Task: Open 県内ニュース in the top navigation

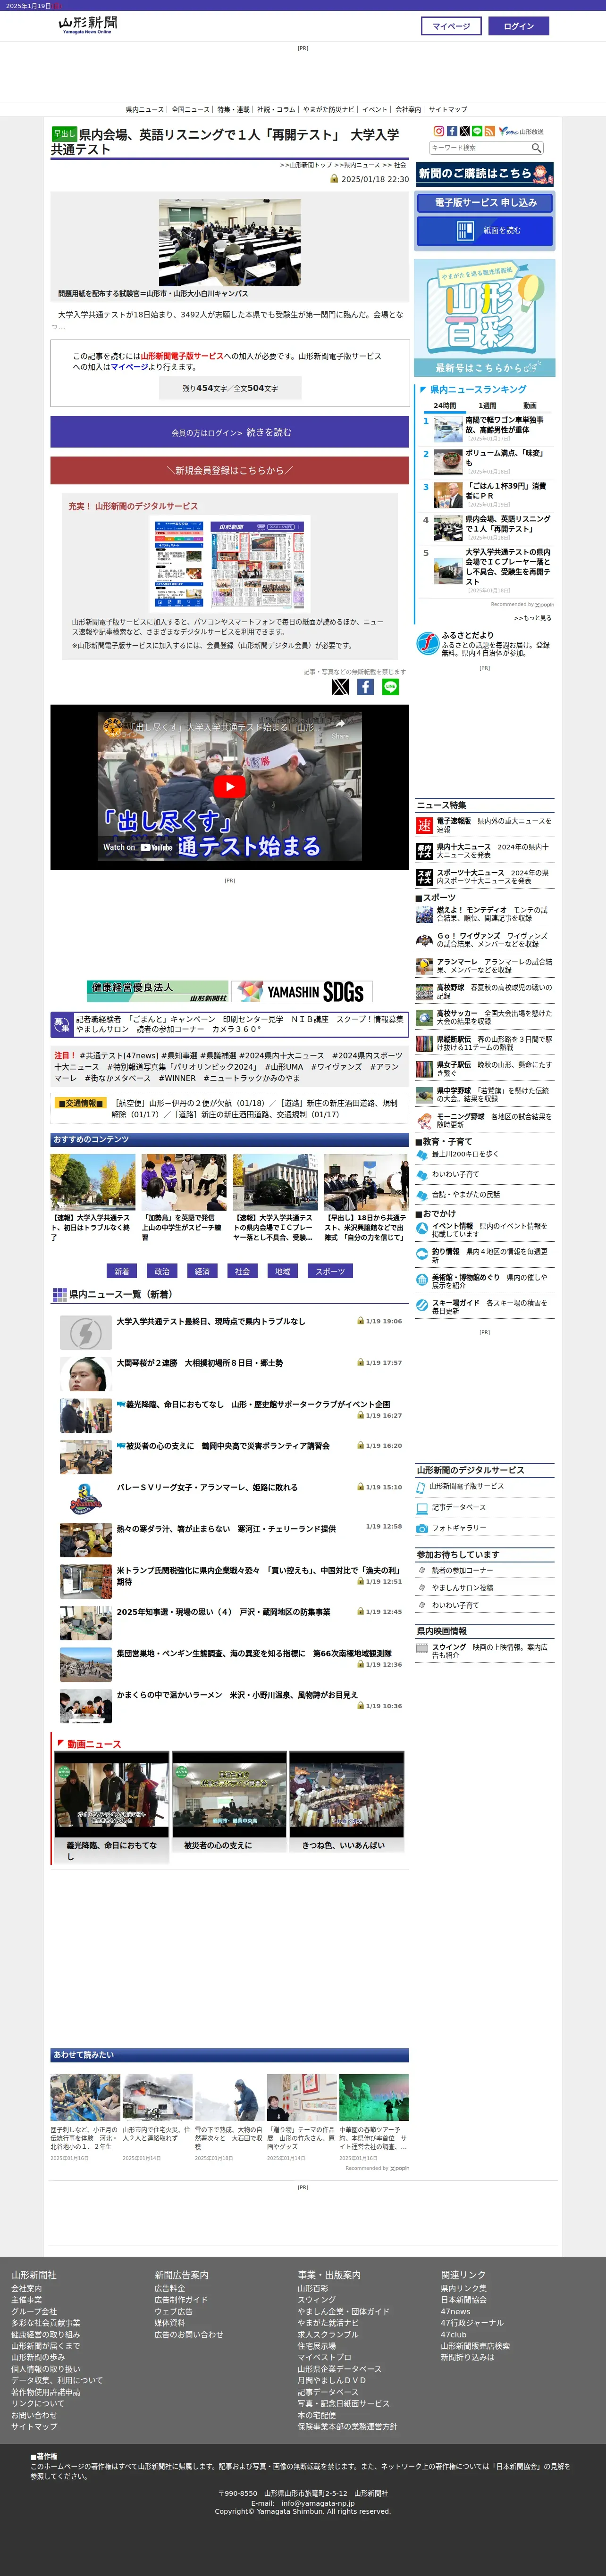Action: point(145,110)
